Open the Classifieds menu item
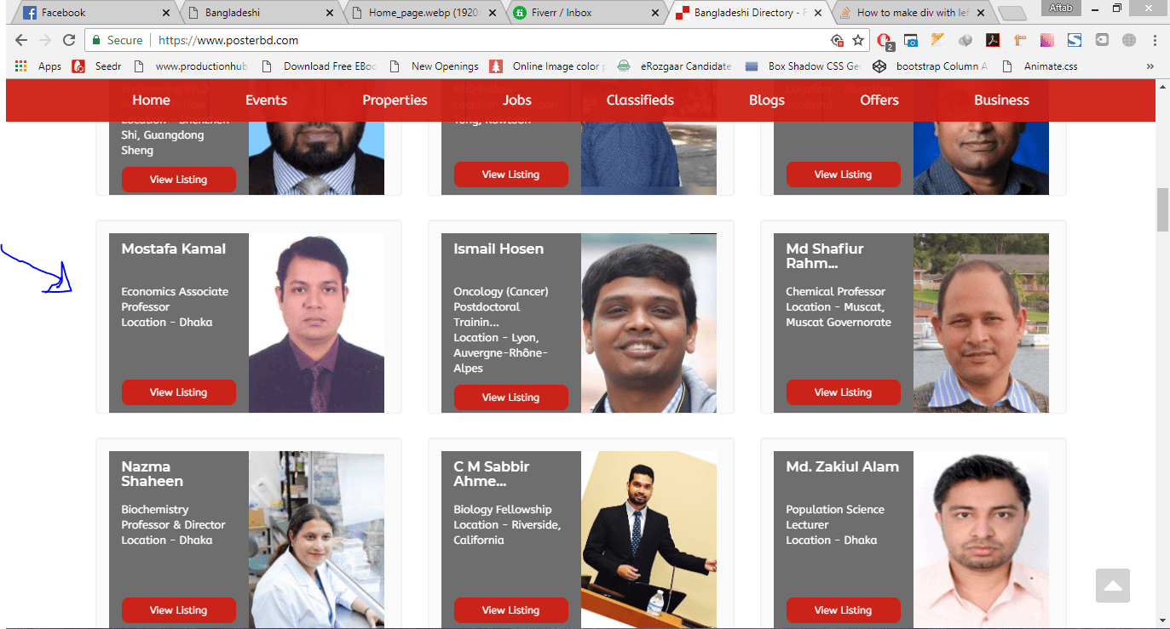The height and width of the screenshot is (629, 1170). (640, 100)
